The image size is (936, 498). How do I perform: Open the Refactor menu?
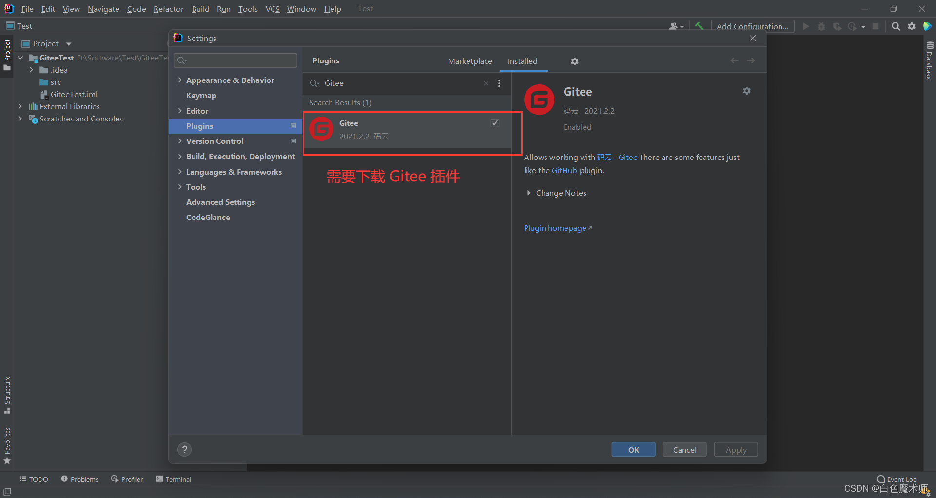(x=168, y=9)
